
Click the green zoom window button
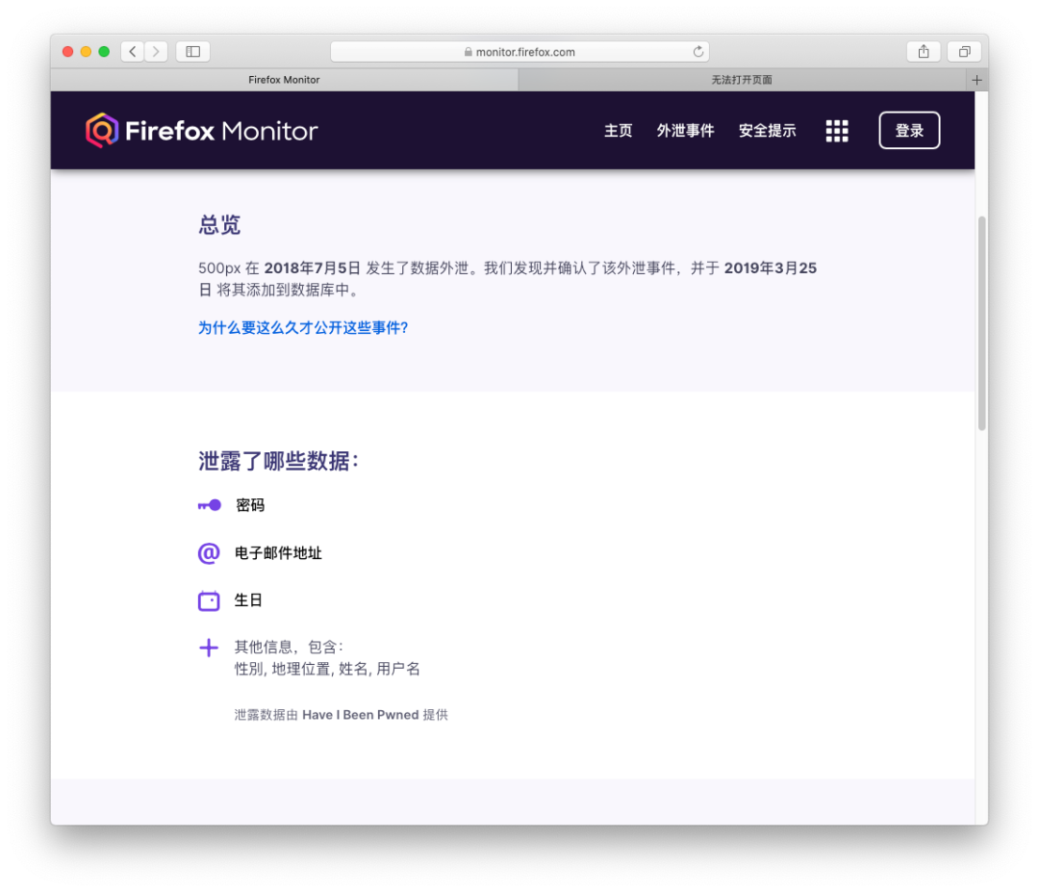click(104, 52)
